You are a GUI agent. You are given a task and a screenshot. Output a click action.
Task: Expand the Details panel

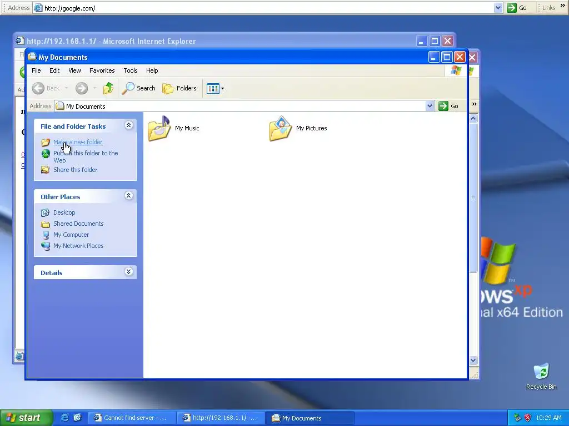click(128, 272)
